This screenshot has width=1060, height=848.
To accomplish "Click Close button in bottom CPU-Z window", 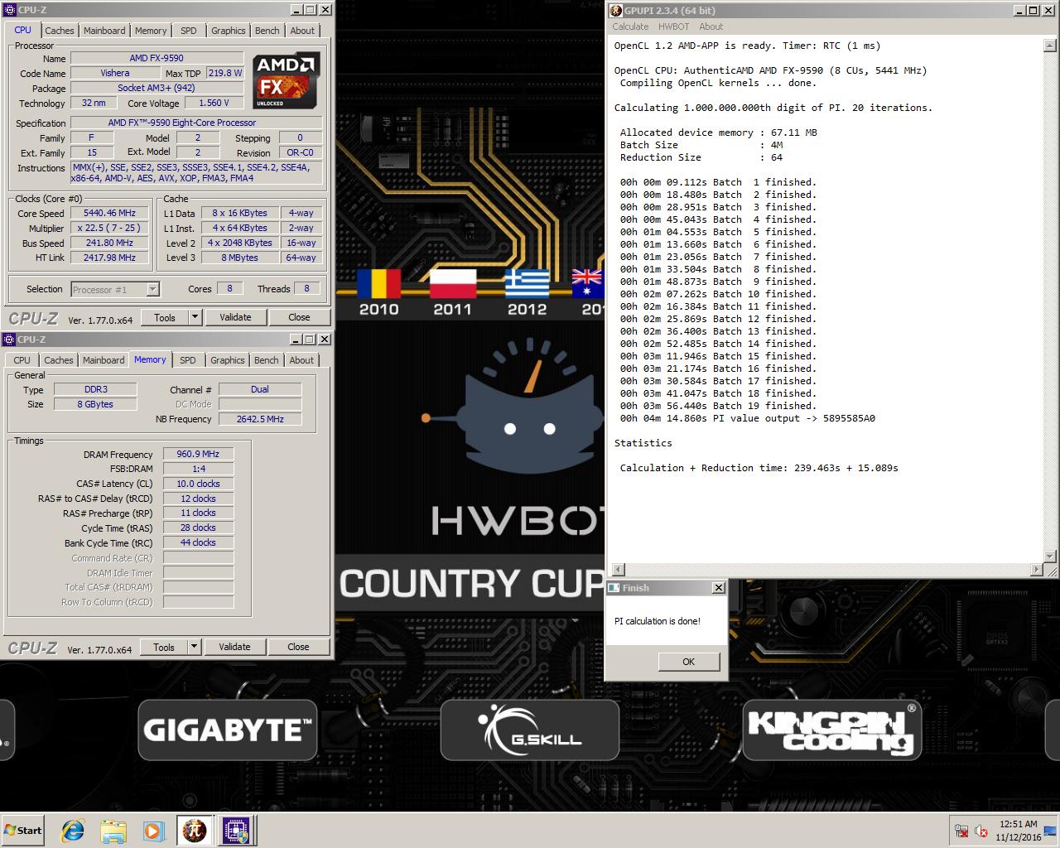I will point(298,647).
